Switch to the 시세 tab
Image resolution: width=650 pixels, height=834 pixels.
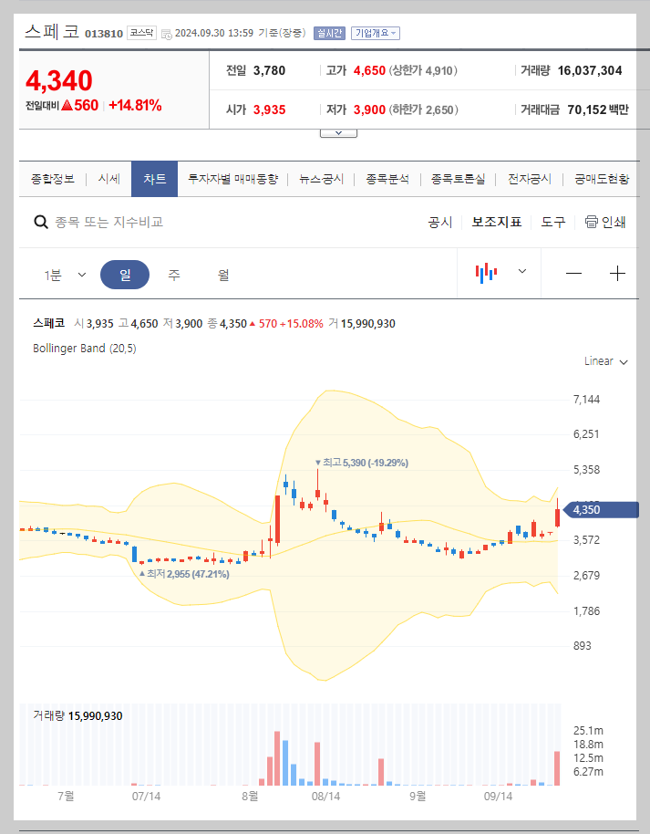pyautogui.click(x=108, y=179)
